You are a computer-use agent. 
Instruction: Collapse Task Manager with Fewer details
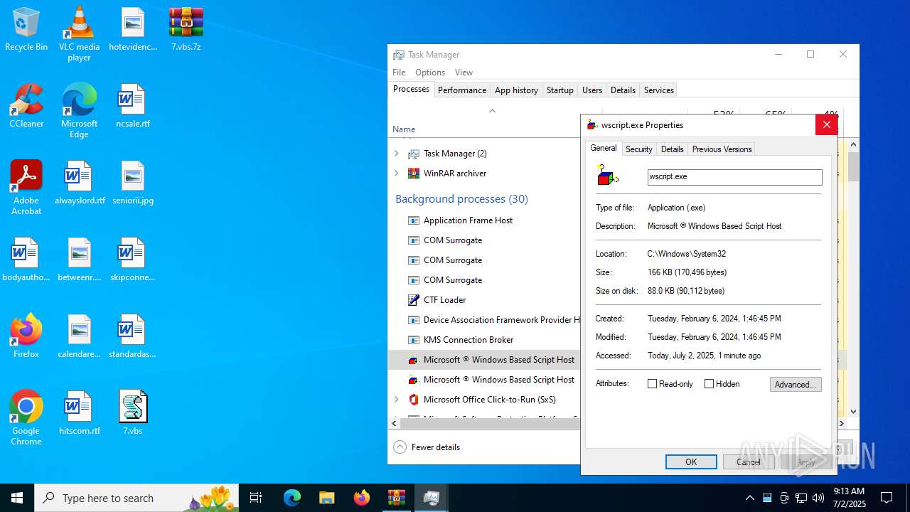427,447
